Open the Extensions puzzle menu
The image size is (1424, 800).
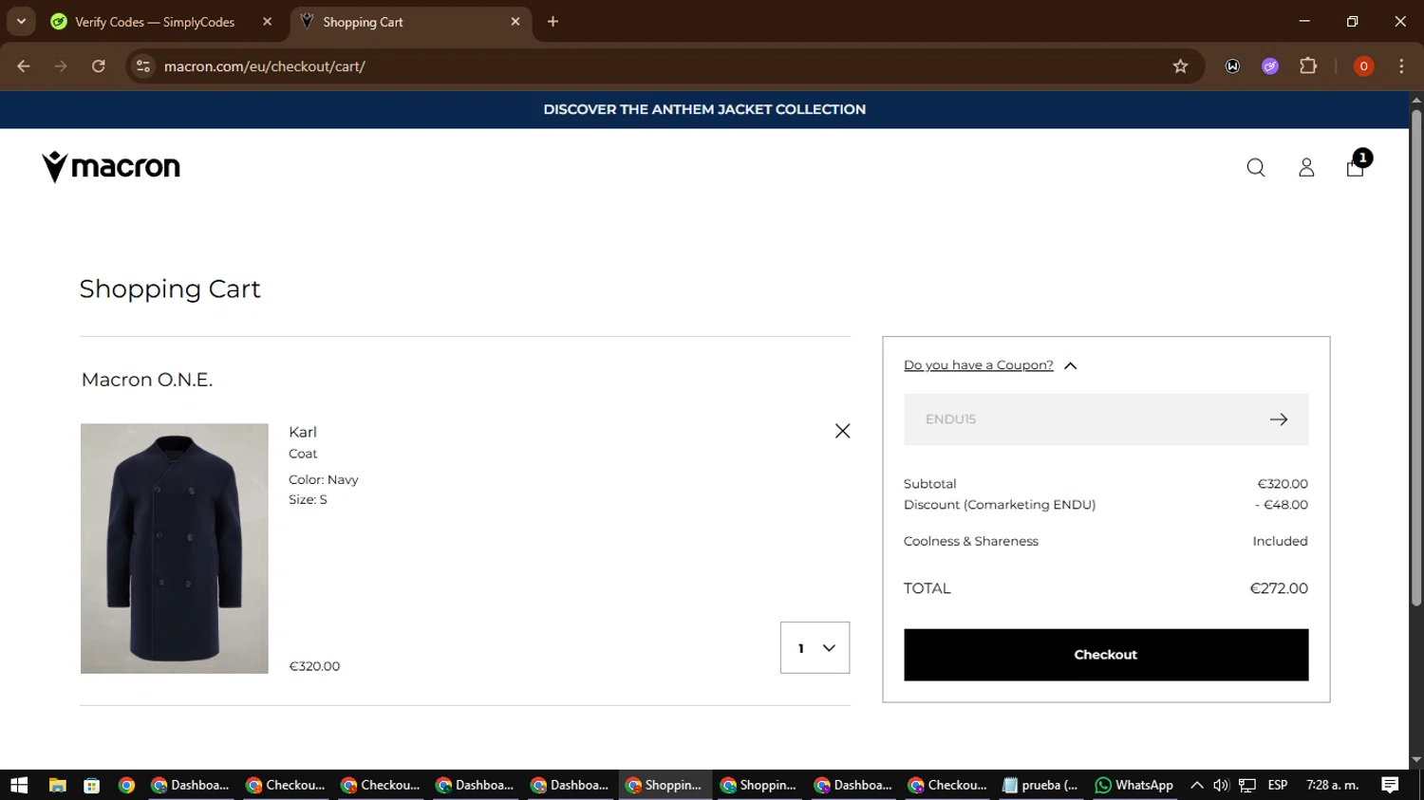click(1308, 66)
